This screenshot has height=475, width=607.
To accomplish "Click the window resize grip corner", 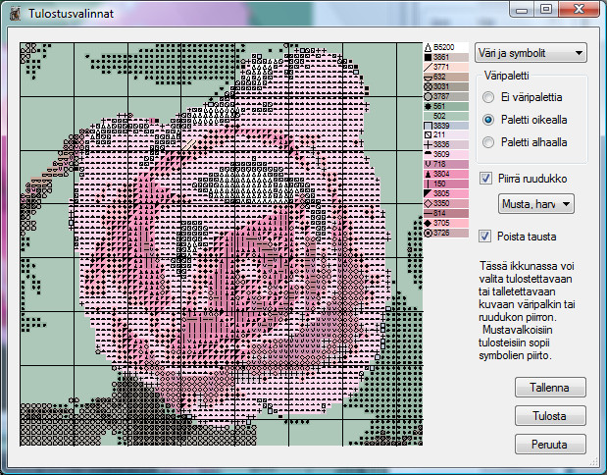I will click(593, 461).
